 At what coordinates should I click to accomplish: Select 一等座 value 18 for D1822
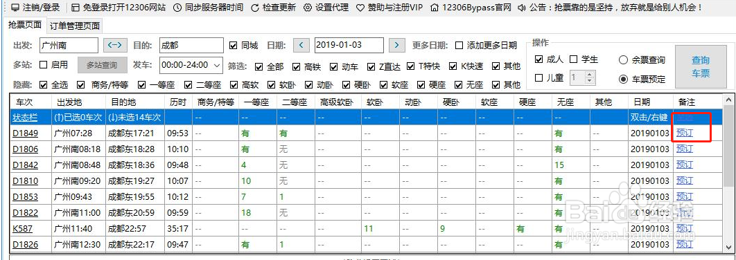pos(257,213)
